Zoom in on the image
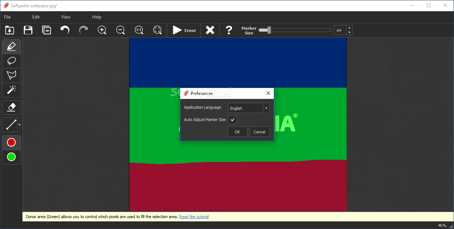The height and width of the screenshot is (229, 454). coord(102,30)
